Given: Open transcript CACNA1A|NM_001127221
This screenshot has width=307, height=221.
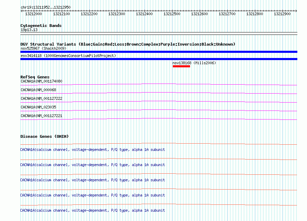Looking at the screenshot, I should click(41, 116).
